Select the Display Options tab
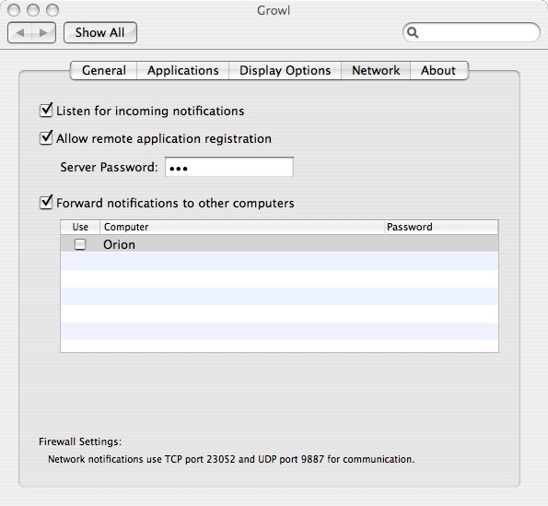Screen dimensions: 548x506 (285, 71)
